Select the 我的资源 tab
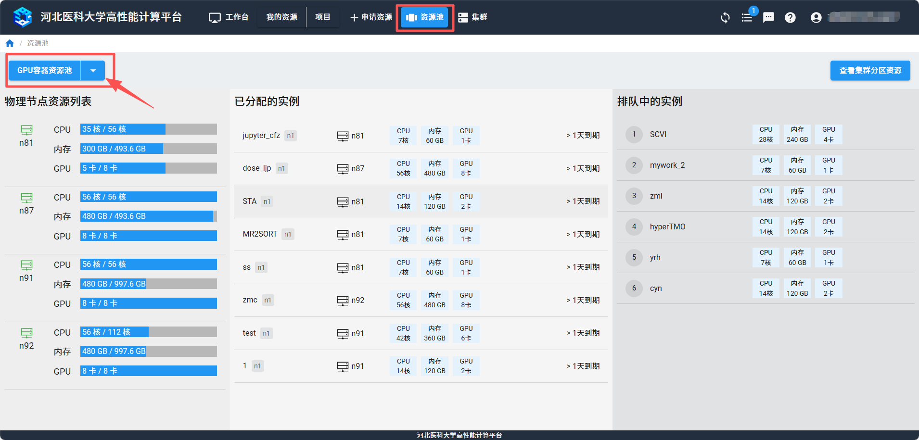This screenshot has height=440, width=919. [x=281, y=17]
